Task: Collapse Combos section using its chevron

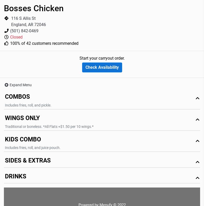Action: pyautogui.click(x=198, y=98)
